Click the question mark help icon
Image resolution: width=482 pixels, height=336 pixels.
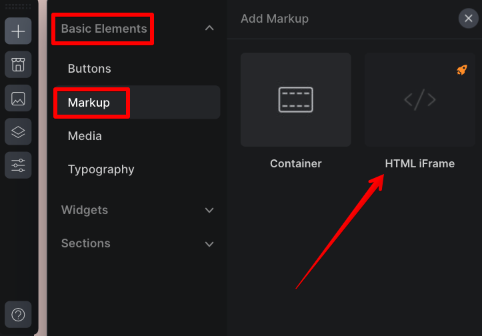click(18, 314)
